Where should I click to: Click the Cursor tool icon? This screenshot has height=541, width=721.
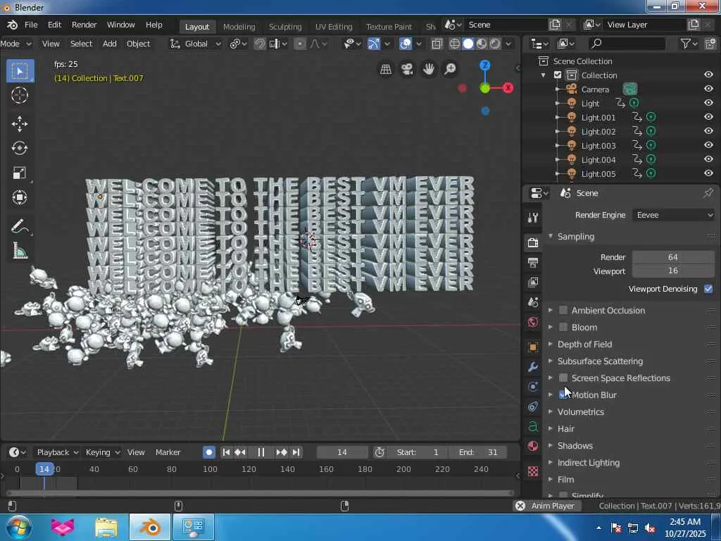(x=20, y=96)
